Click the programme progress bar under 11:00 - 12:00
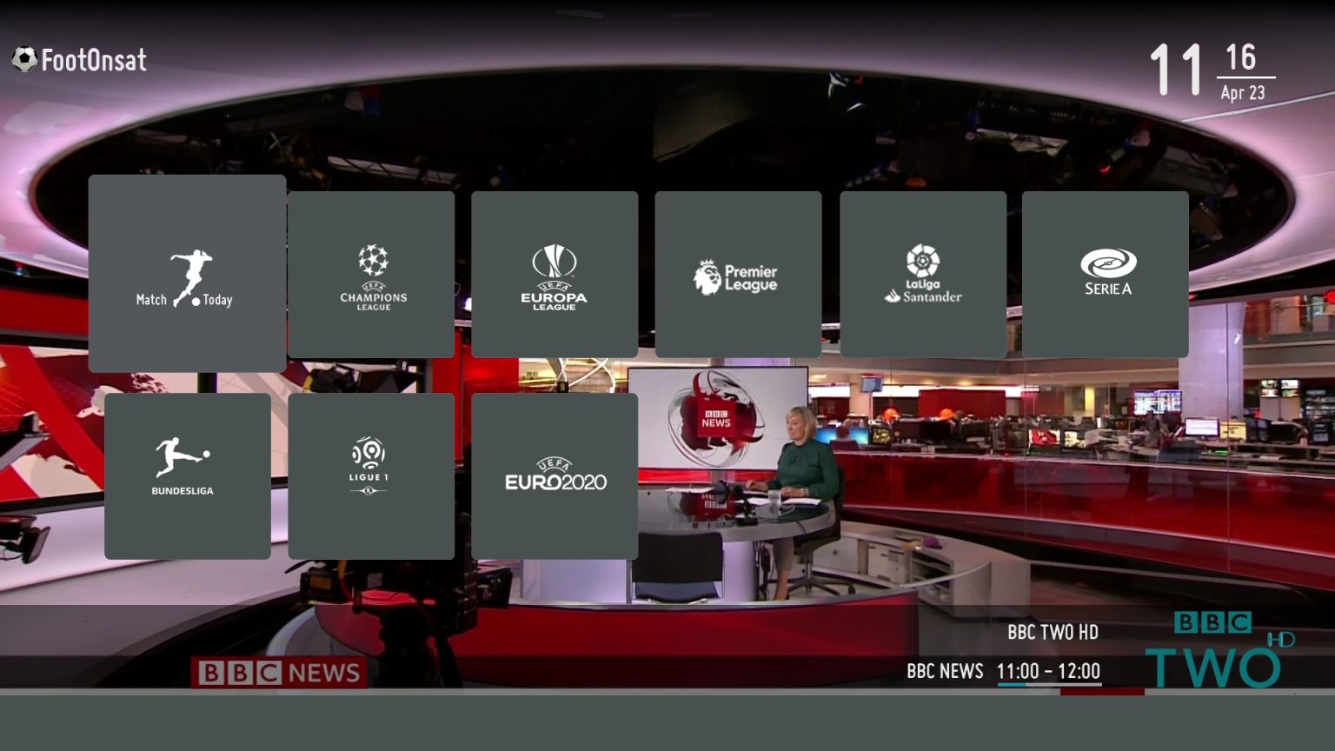The width and height of the screenshot is (1335, 751). 1050,685
